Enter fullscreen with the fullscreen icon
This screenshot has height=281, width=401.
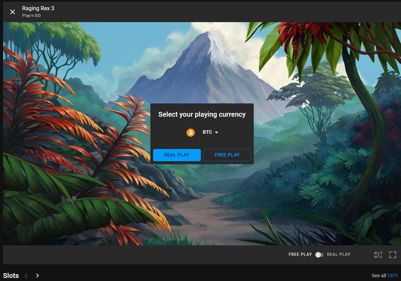[x=392, y=255]
